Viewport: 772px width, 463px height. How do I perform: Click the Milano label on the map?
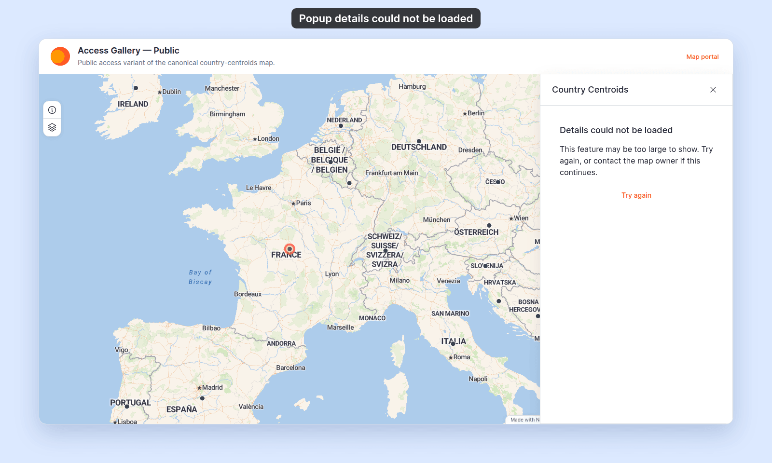(400, 281)
